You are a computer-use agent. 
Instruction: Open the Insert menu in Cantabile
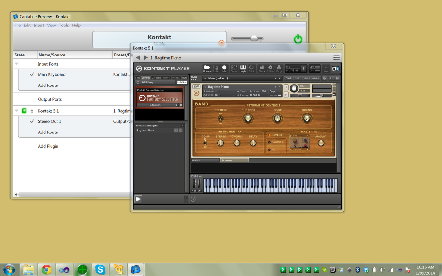click(39, 25)
